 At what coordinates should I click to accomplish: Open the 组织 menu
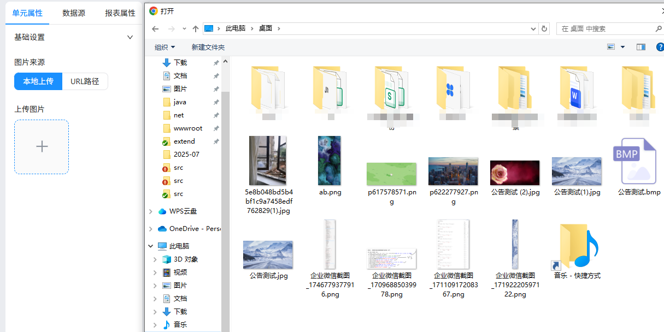tap(165, 48)
